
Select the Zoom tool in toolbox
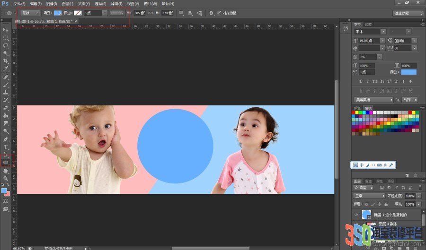[x=5, y=179]
